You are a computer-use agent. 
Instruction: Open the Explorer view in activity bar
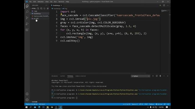[x=27, y=6]
